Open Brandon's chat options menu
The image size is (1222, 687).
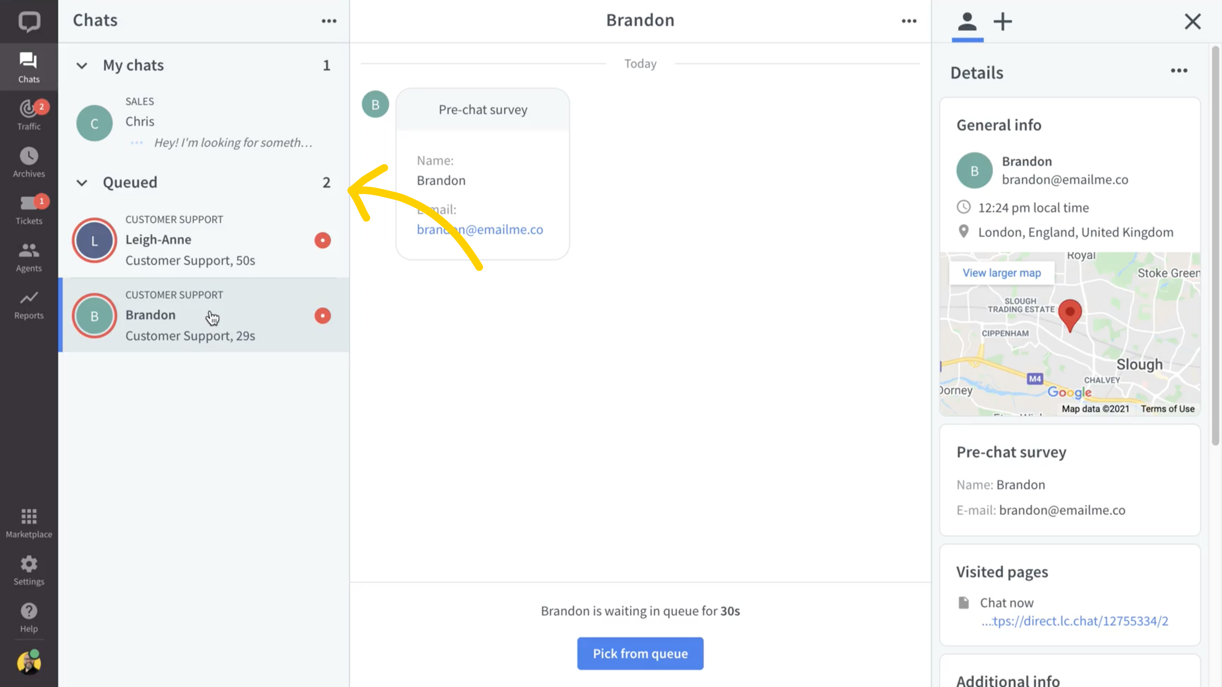[x=908, y=19]
